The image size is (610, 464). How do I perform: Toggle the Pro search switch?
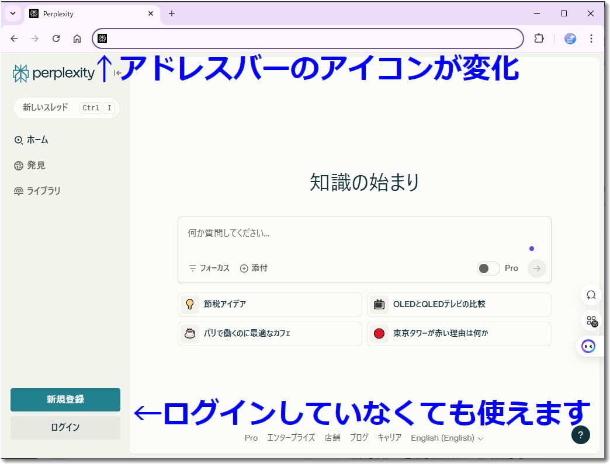(x=488, y=268)
